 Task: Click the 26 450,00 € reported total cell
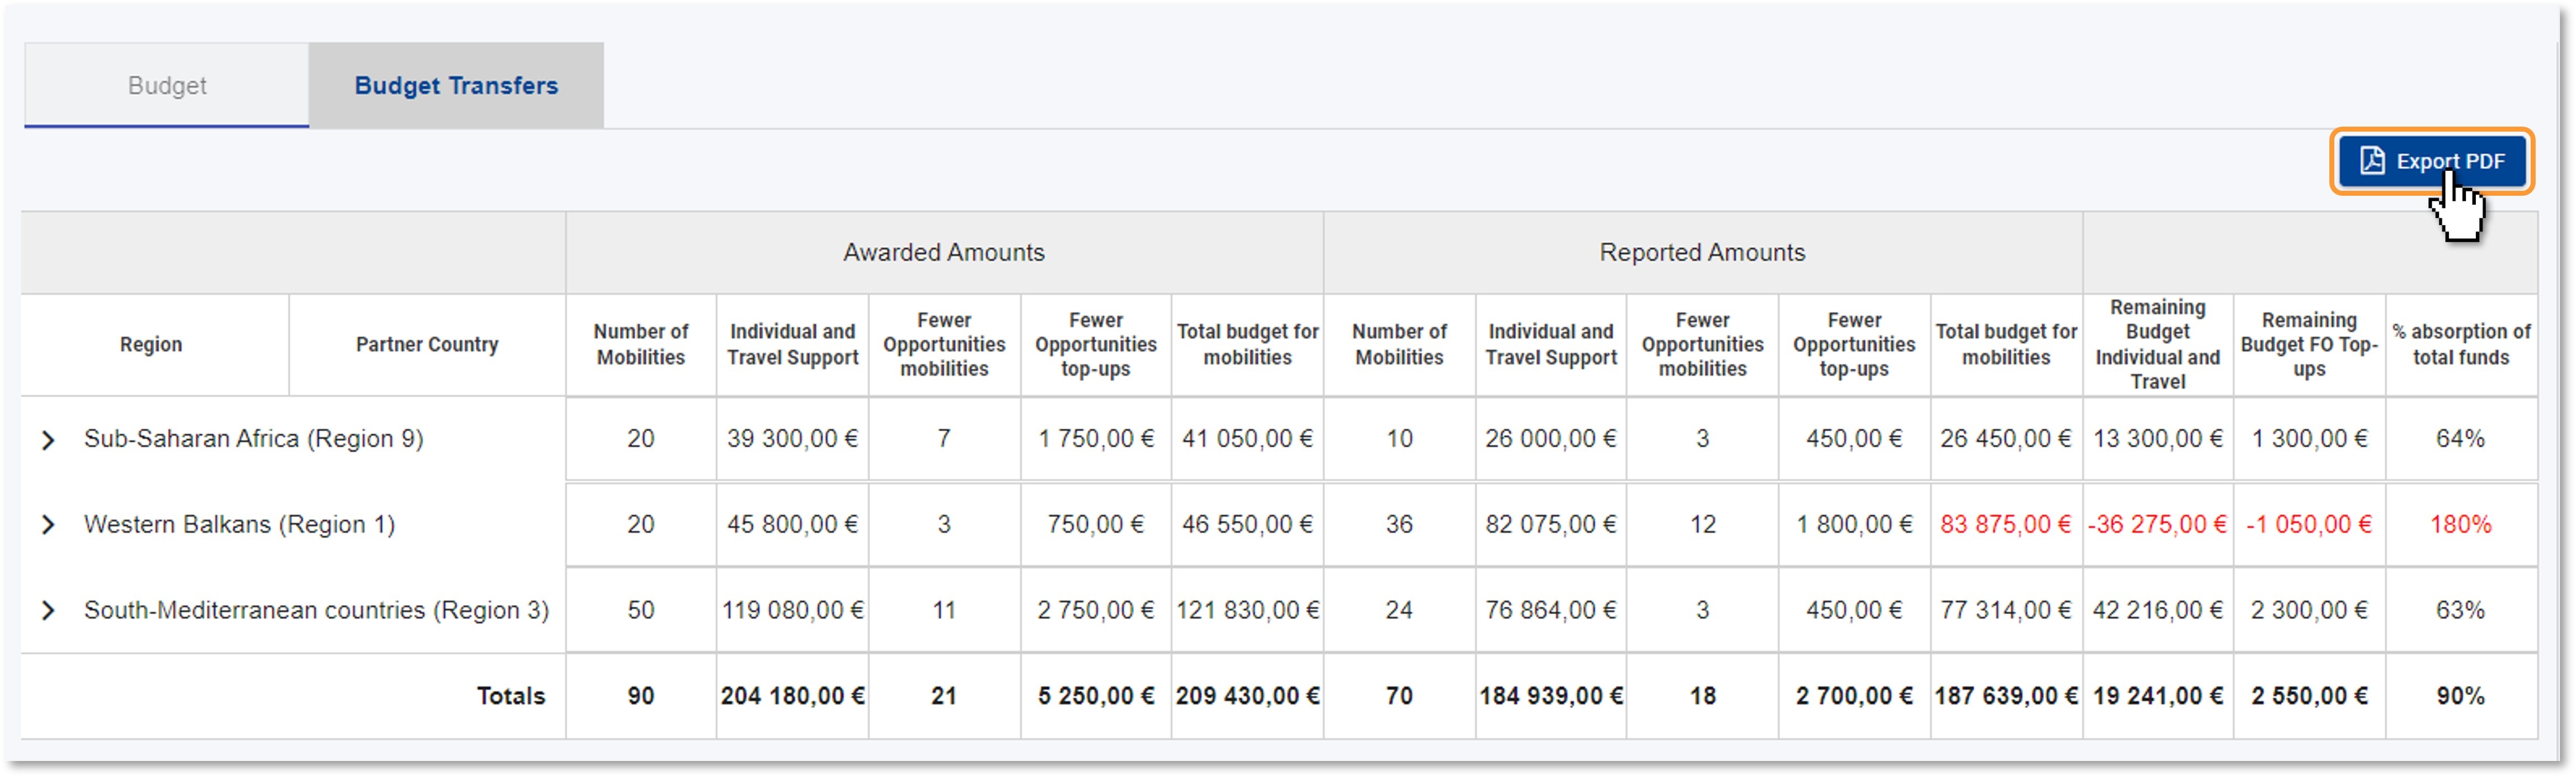tap(2005, 439)
